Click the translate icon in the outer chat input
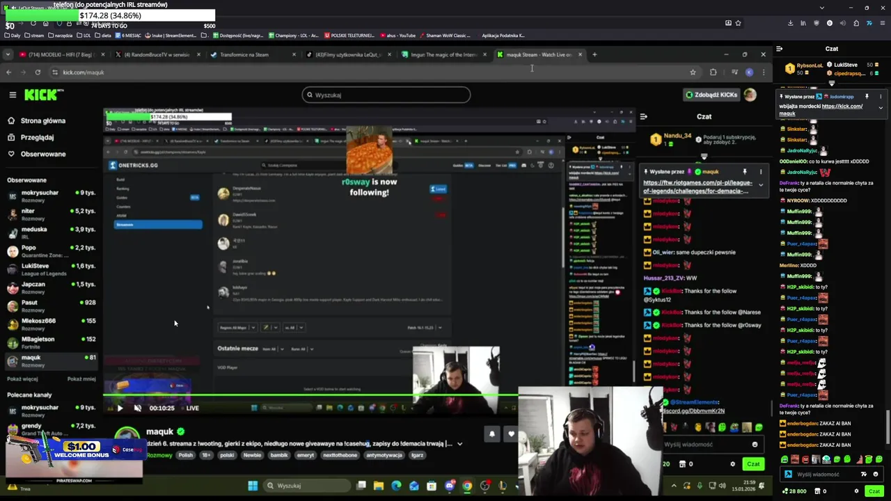This screenshot has height=501, width=891. pos(864,475)
